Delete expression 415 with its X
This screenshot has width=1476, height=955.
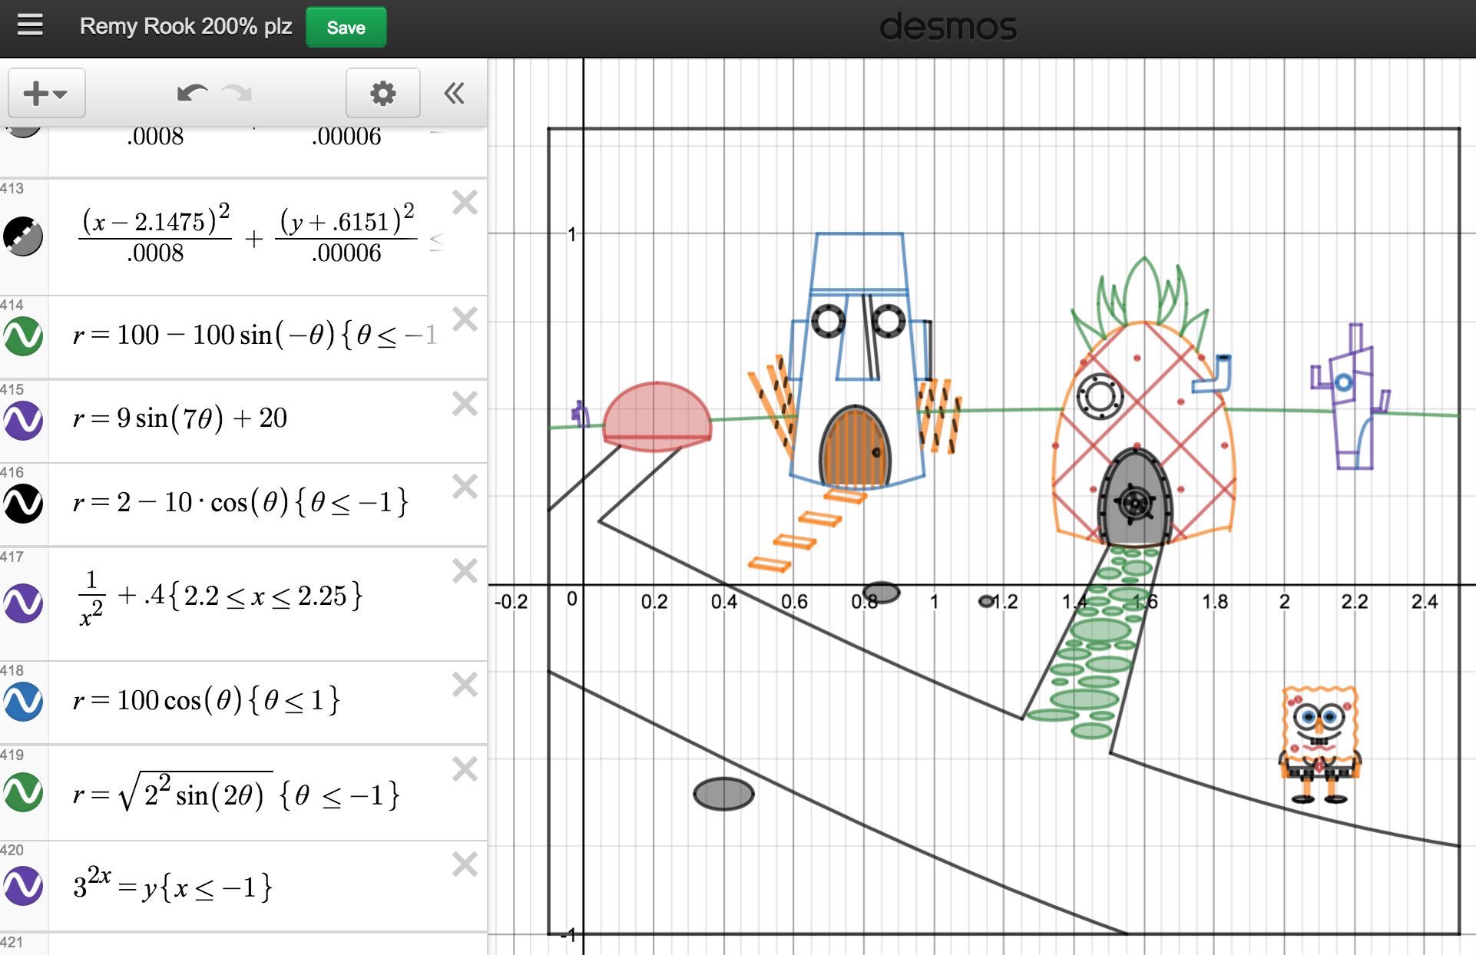point(465,404)
